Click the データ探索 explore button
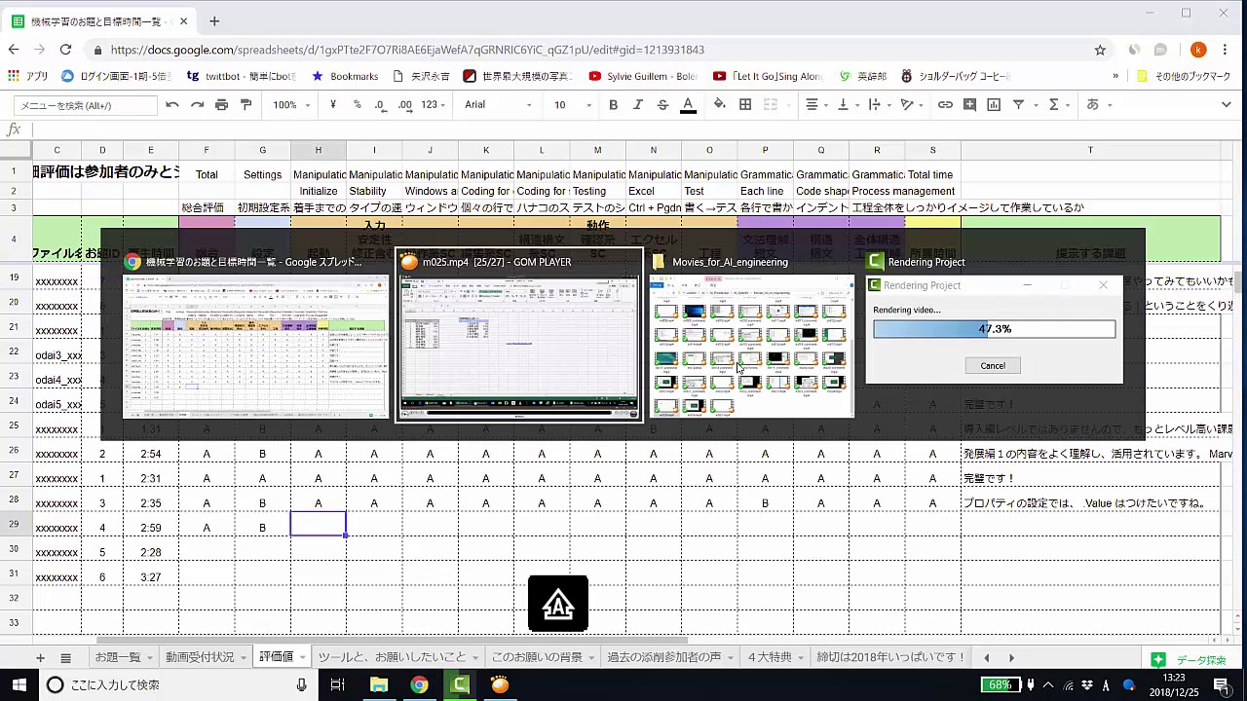The height and width of the screenshot is (701, 1247). (1190, 660)
